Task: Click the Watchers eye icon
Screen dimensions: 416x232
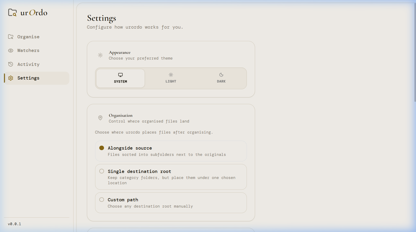Action: 11,50
